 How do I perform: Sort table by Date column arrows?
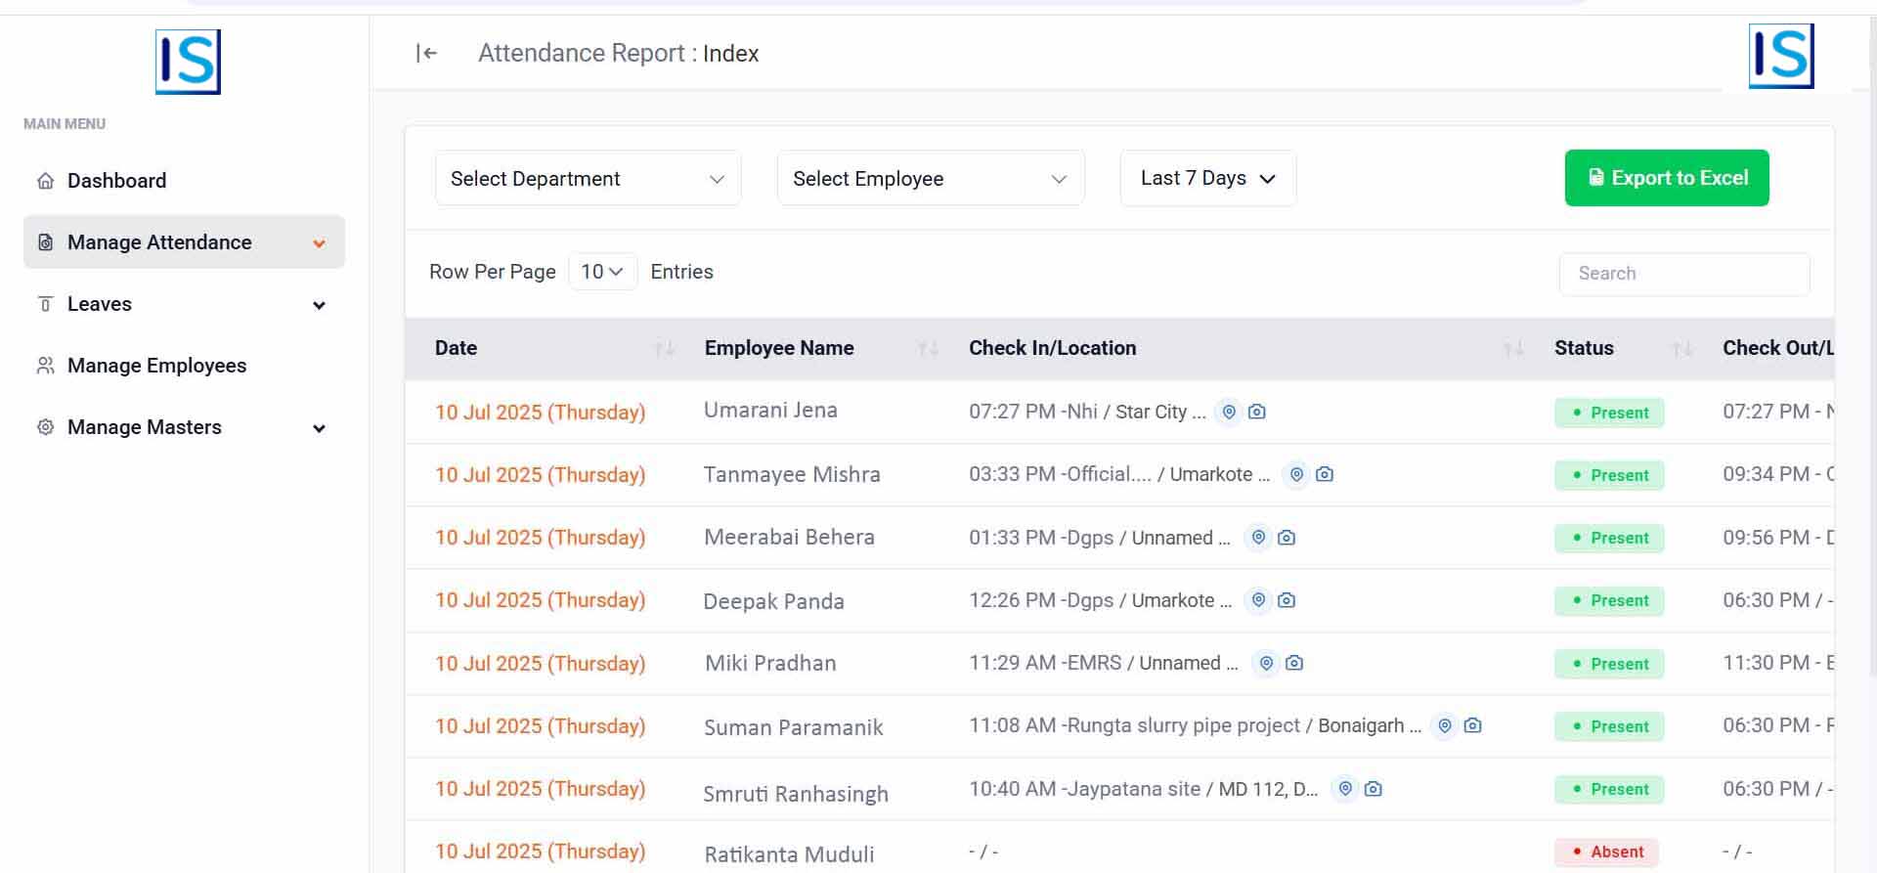(664, 349)
